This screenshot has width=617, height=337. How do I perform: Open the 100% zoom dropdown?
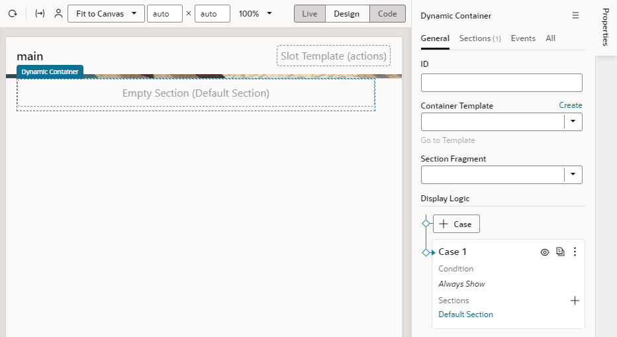(255, 14)
